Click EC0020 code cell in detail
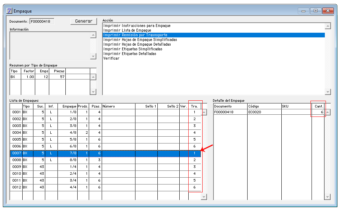341x210 pixels. pyautogui.click(x=264, y=112)
